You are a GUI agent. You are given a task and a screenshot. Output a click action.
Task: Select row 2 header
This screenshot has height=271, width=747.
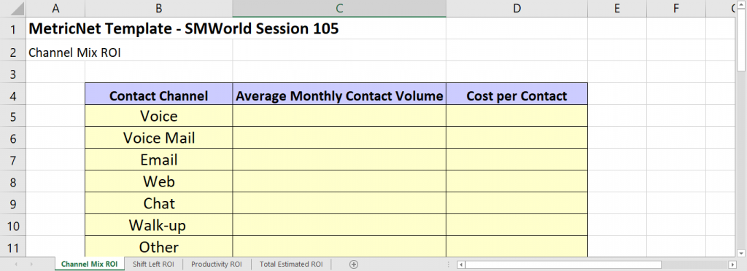click(13, 50)
